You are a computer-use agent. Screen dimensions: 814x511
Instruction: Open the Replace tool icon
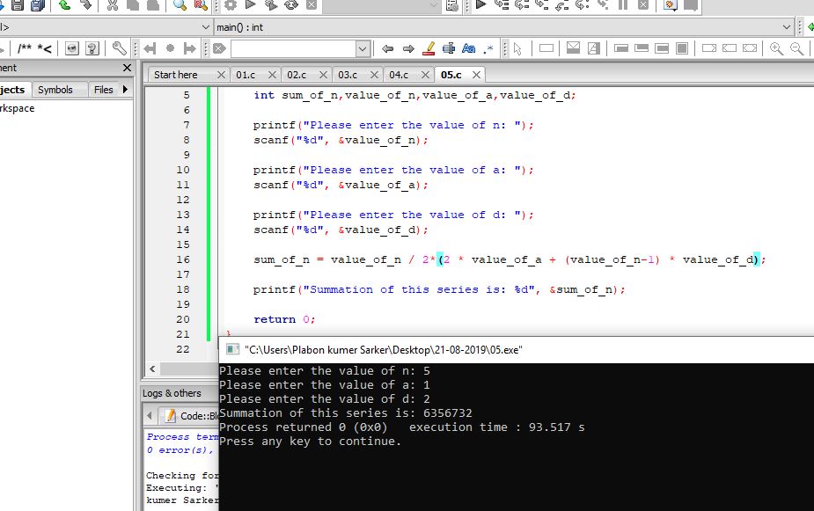201,5
